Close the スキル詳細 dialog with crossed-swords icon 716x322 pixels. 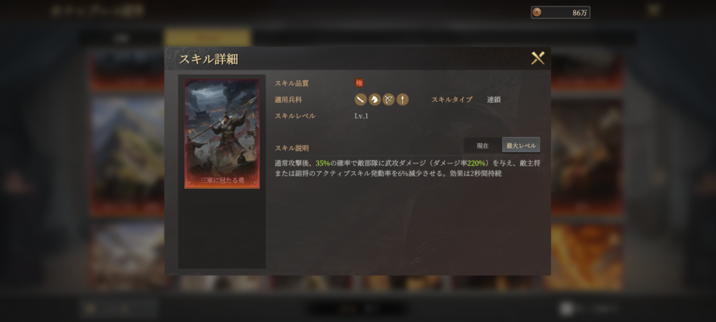tap(538, 59)
